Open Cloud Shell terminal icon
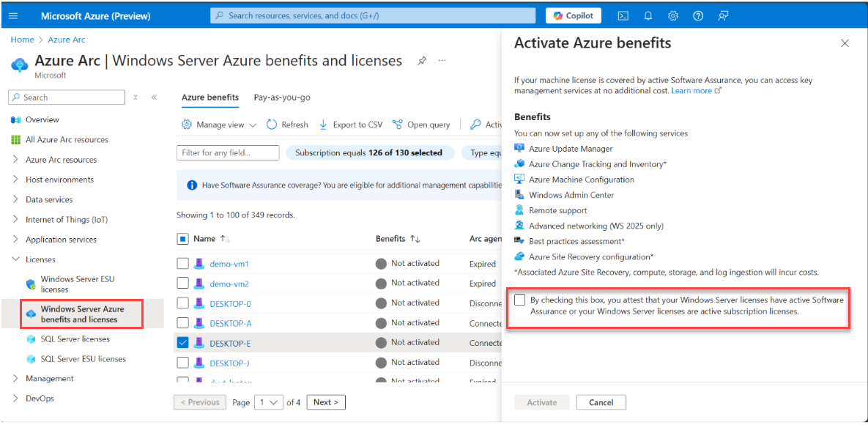The image size is (868, 425). tap(623, 15)
